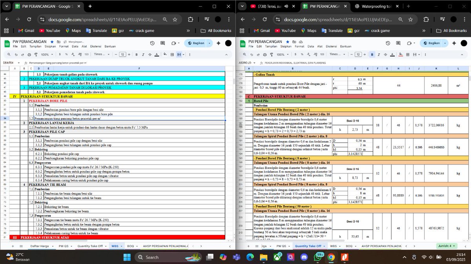471x264 pixels.
Task: Switch to PW QS sheet in right window
Action: [x=281, y=246]
